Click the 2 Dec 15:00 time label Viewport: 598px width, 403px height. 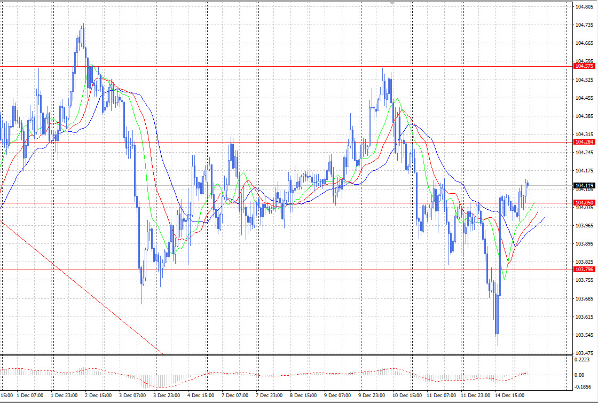(x=98, y=396)
